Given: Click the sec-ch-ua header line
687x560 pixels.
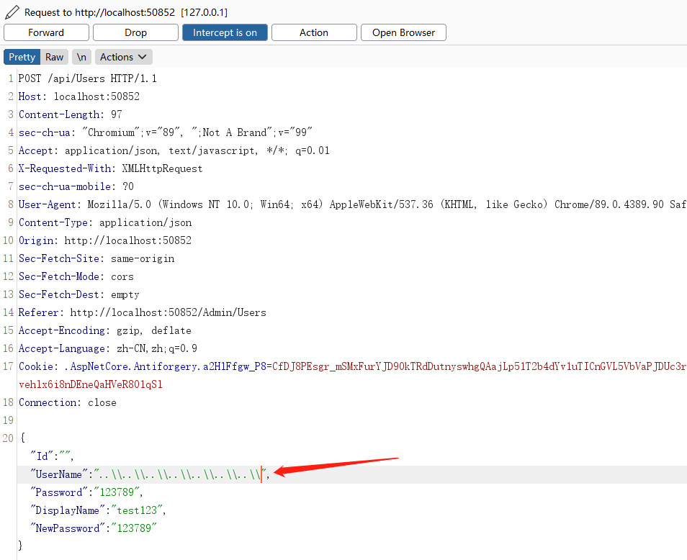Looking at the screenshot, I should click(x=166, y=132).
